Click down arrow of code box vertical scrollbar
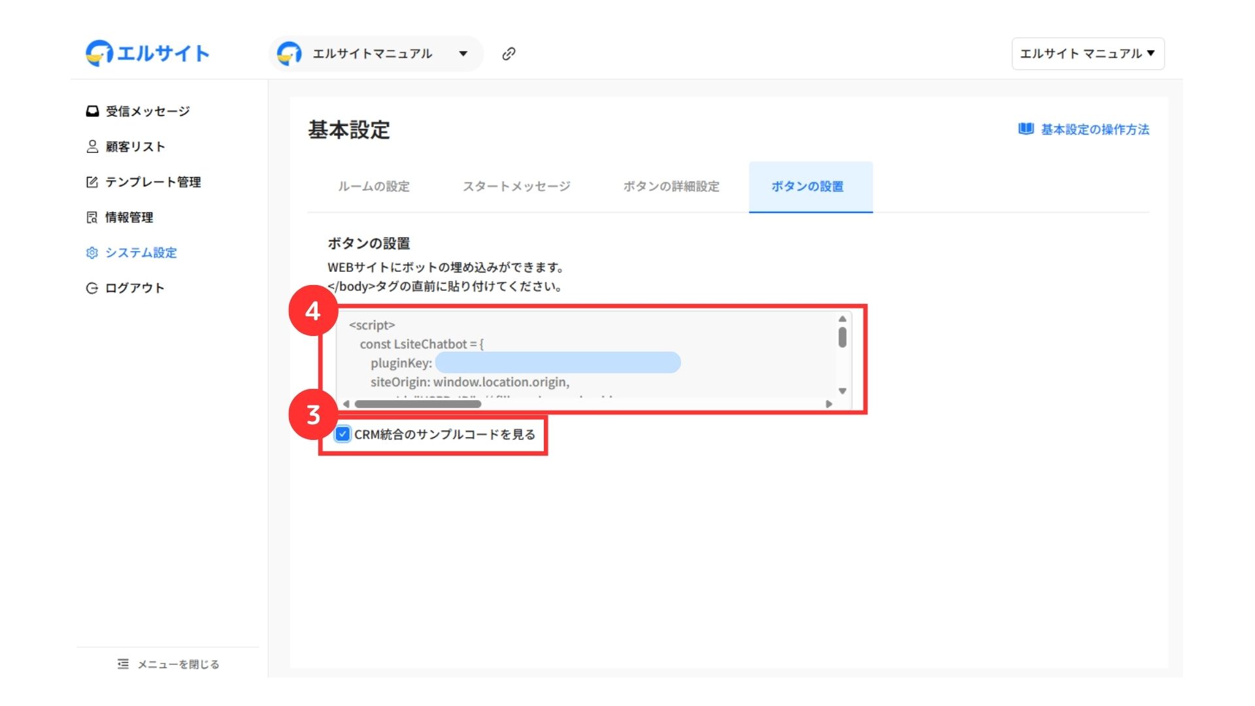This screenshot has height=706, width=1255. pos(843,391)
